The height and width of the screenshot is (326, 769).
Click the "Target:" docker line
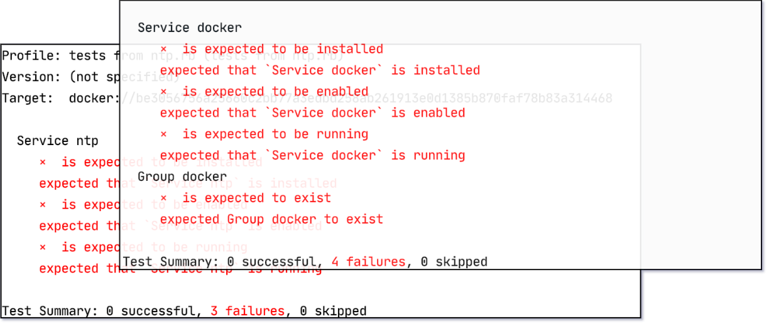coord(60,98)
